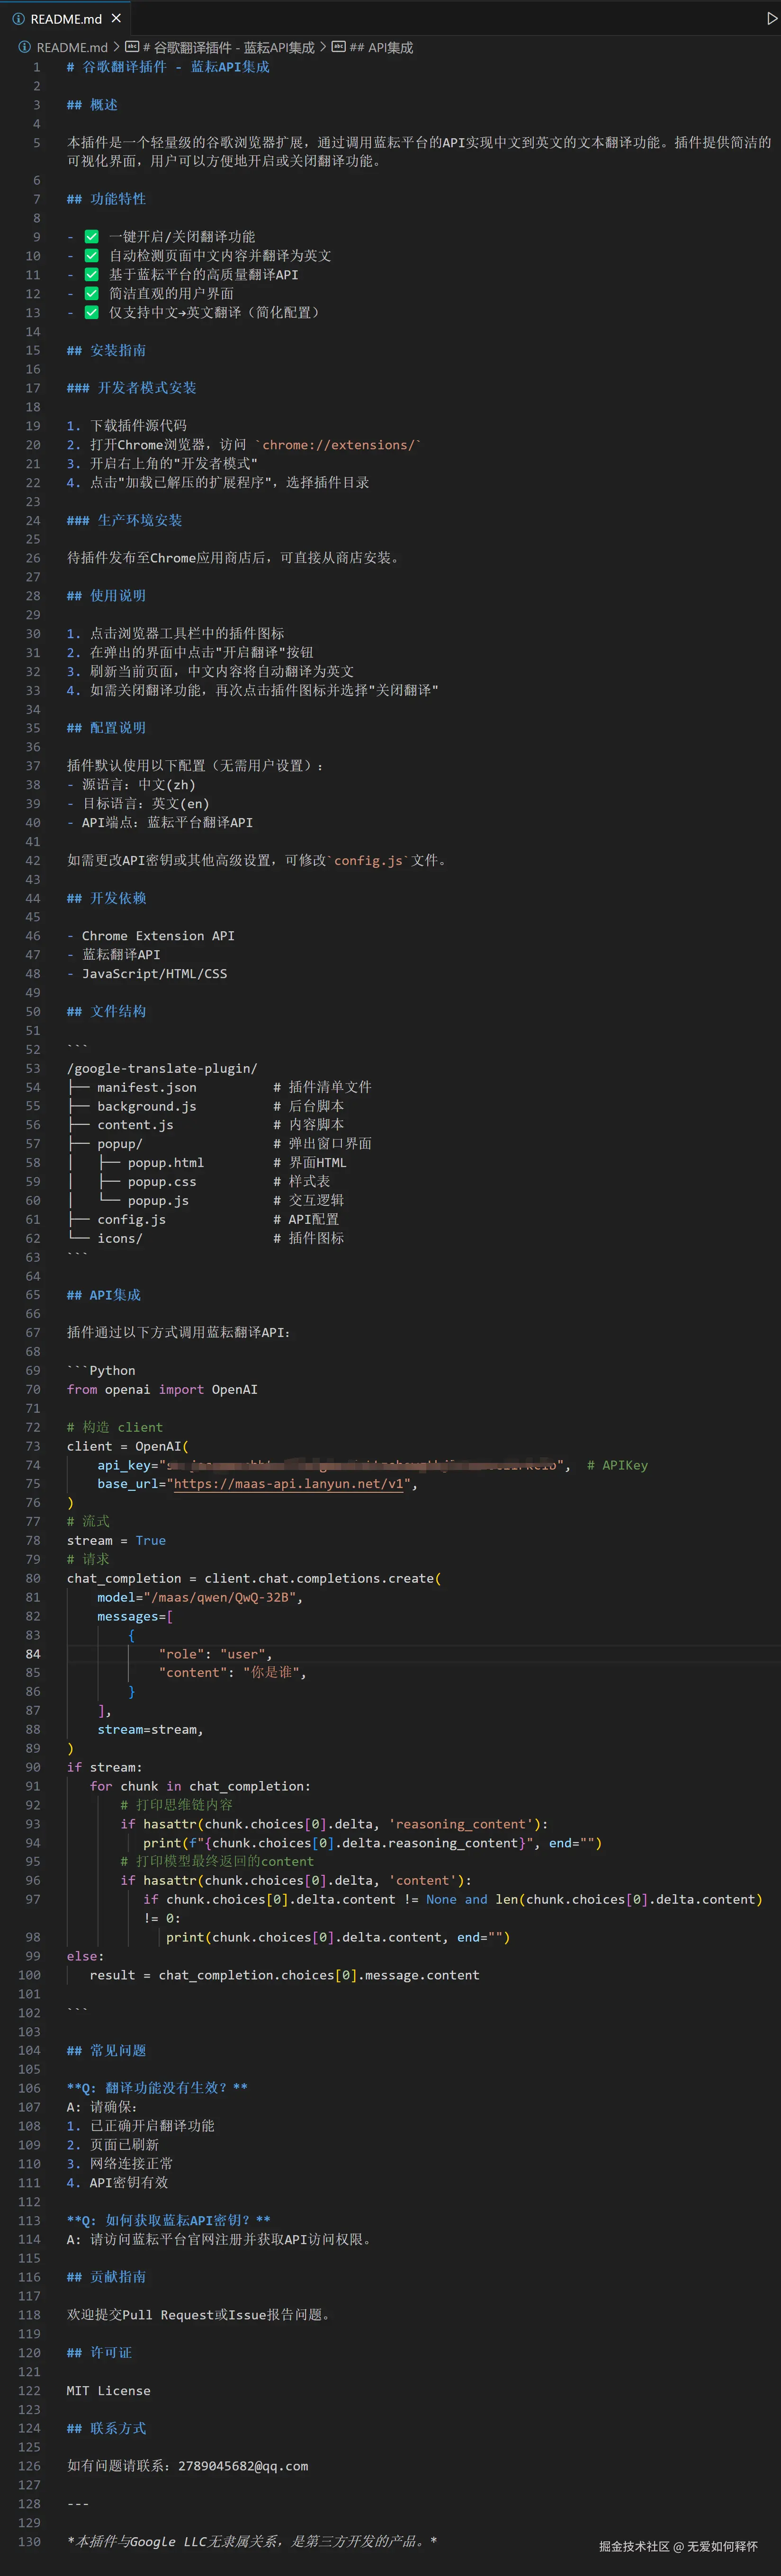Click 'Chrome Extension API' list entry

pos(158,936)
